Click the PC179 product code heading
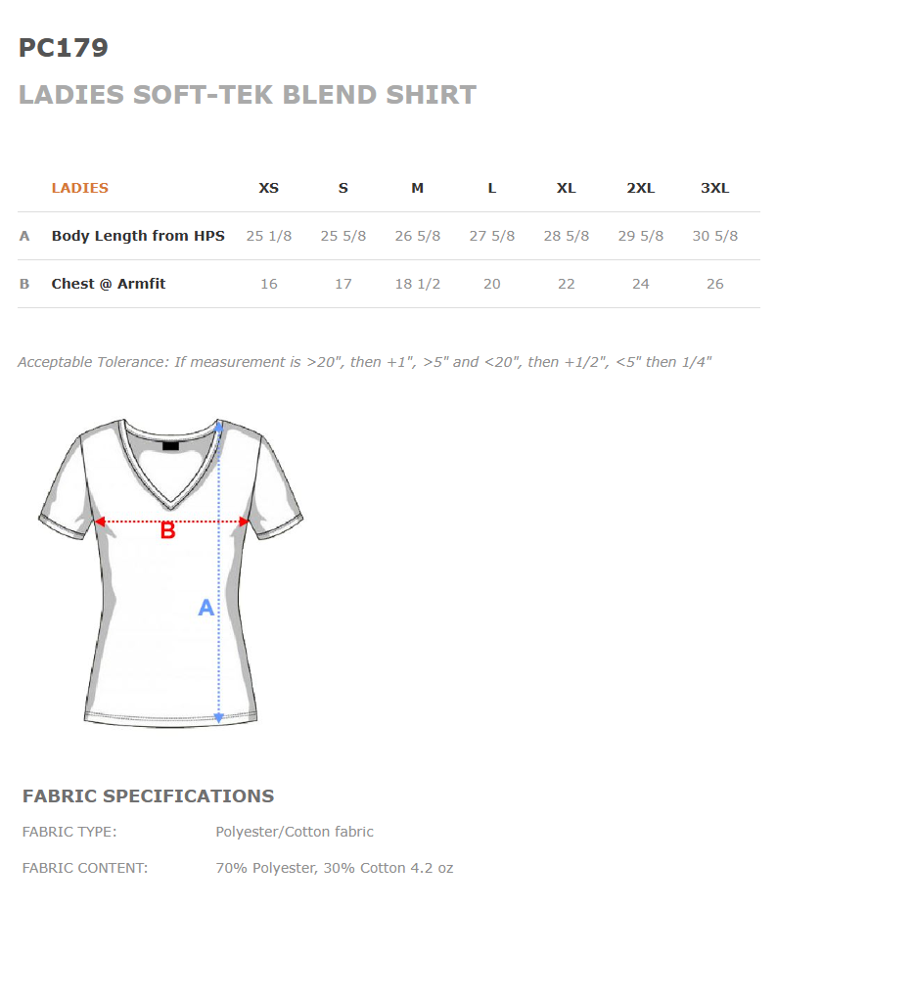Screen dimensions: 914x999 pos(64,48)
